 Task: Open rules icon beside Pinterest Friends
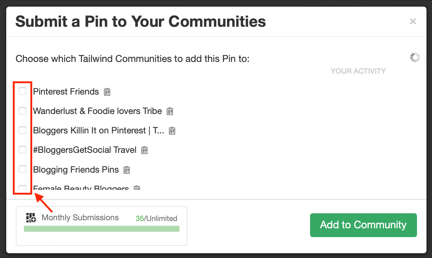pos(107,92)
